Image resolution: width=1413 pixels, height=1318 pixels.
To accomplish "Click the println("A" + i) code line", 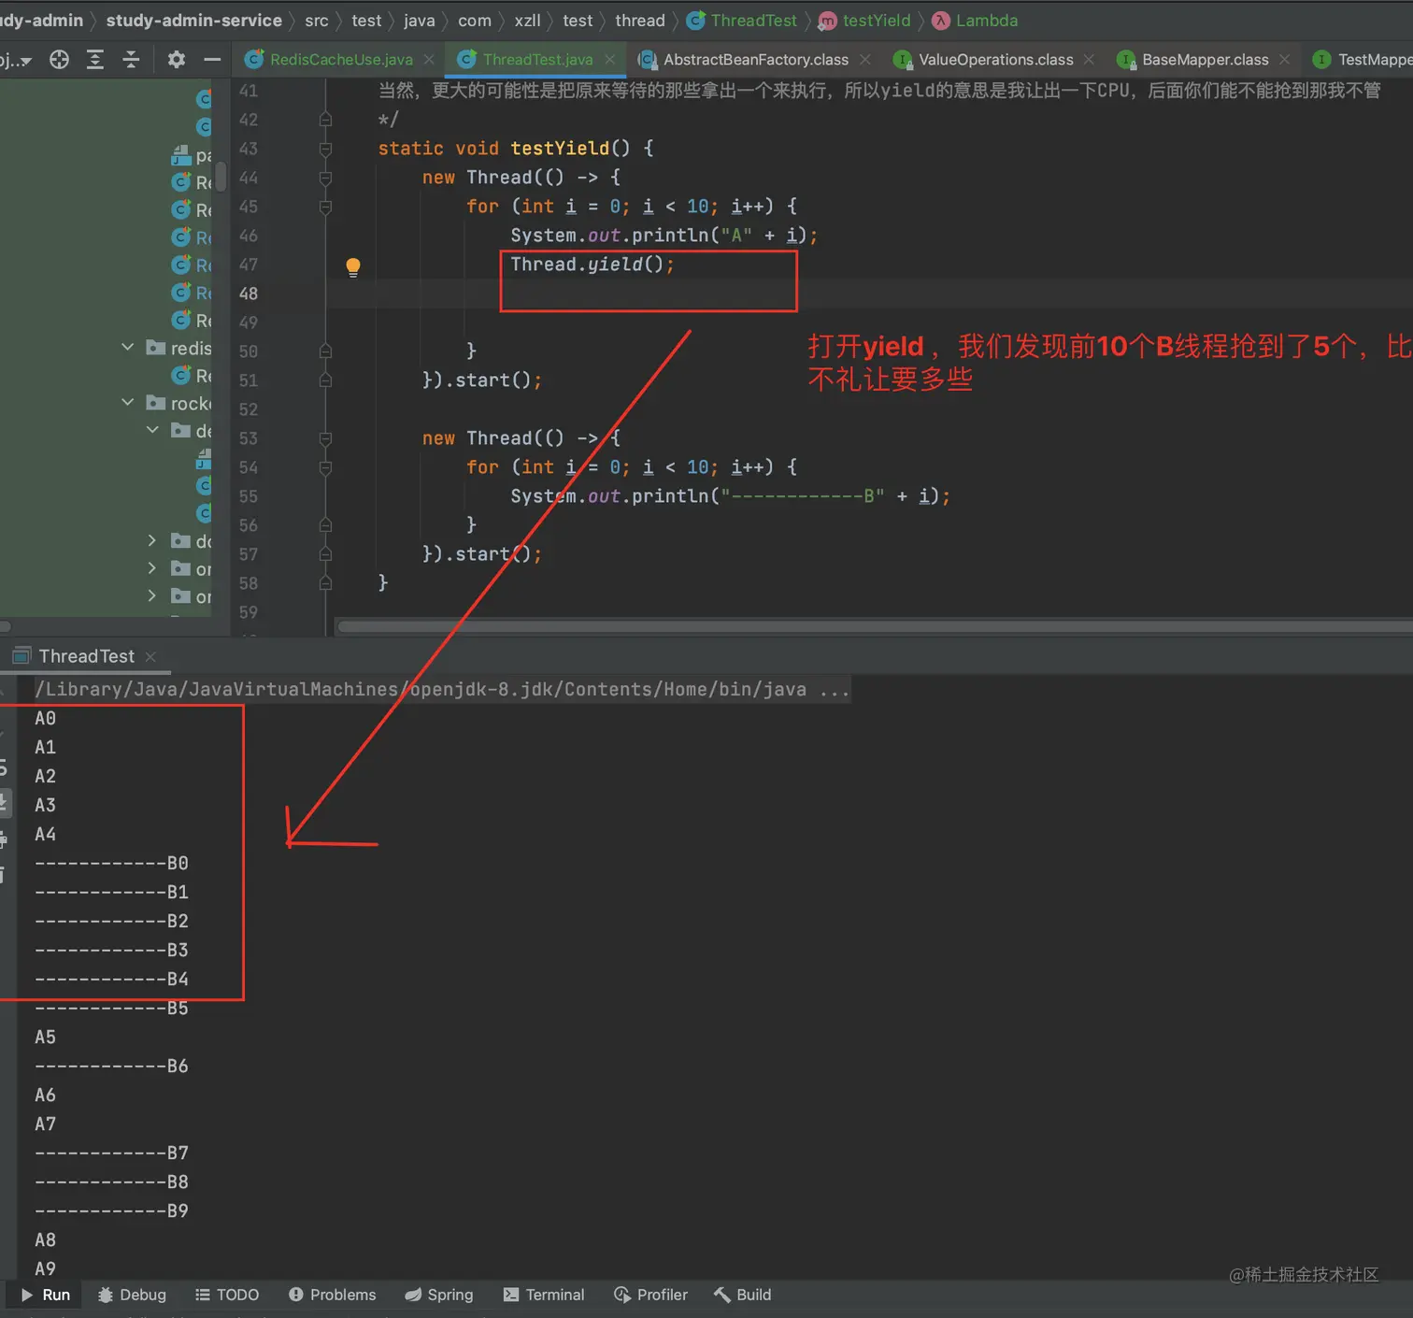I will click(664, 236).
